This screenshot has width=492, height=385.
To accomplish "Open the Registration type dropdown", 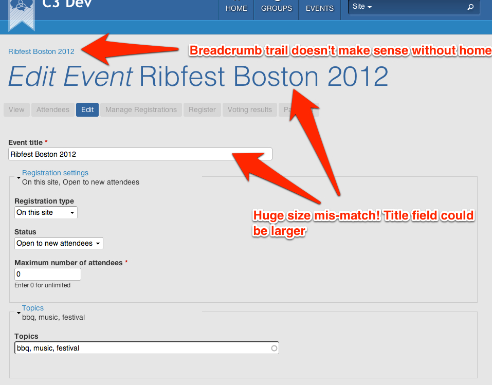I will click(46, 212).
